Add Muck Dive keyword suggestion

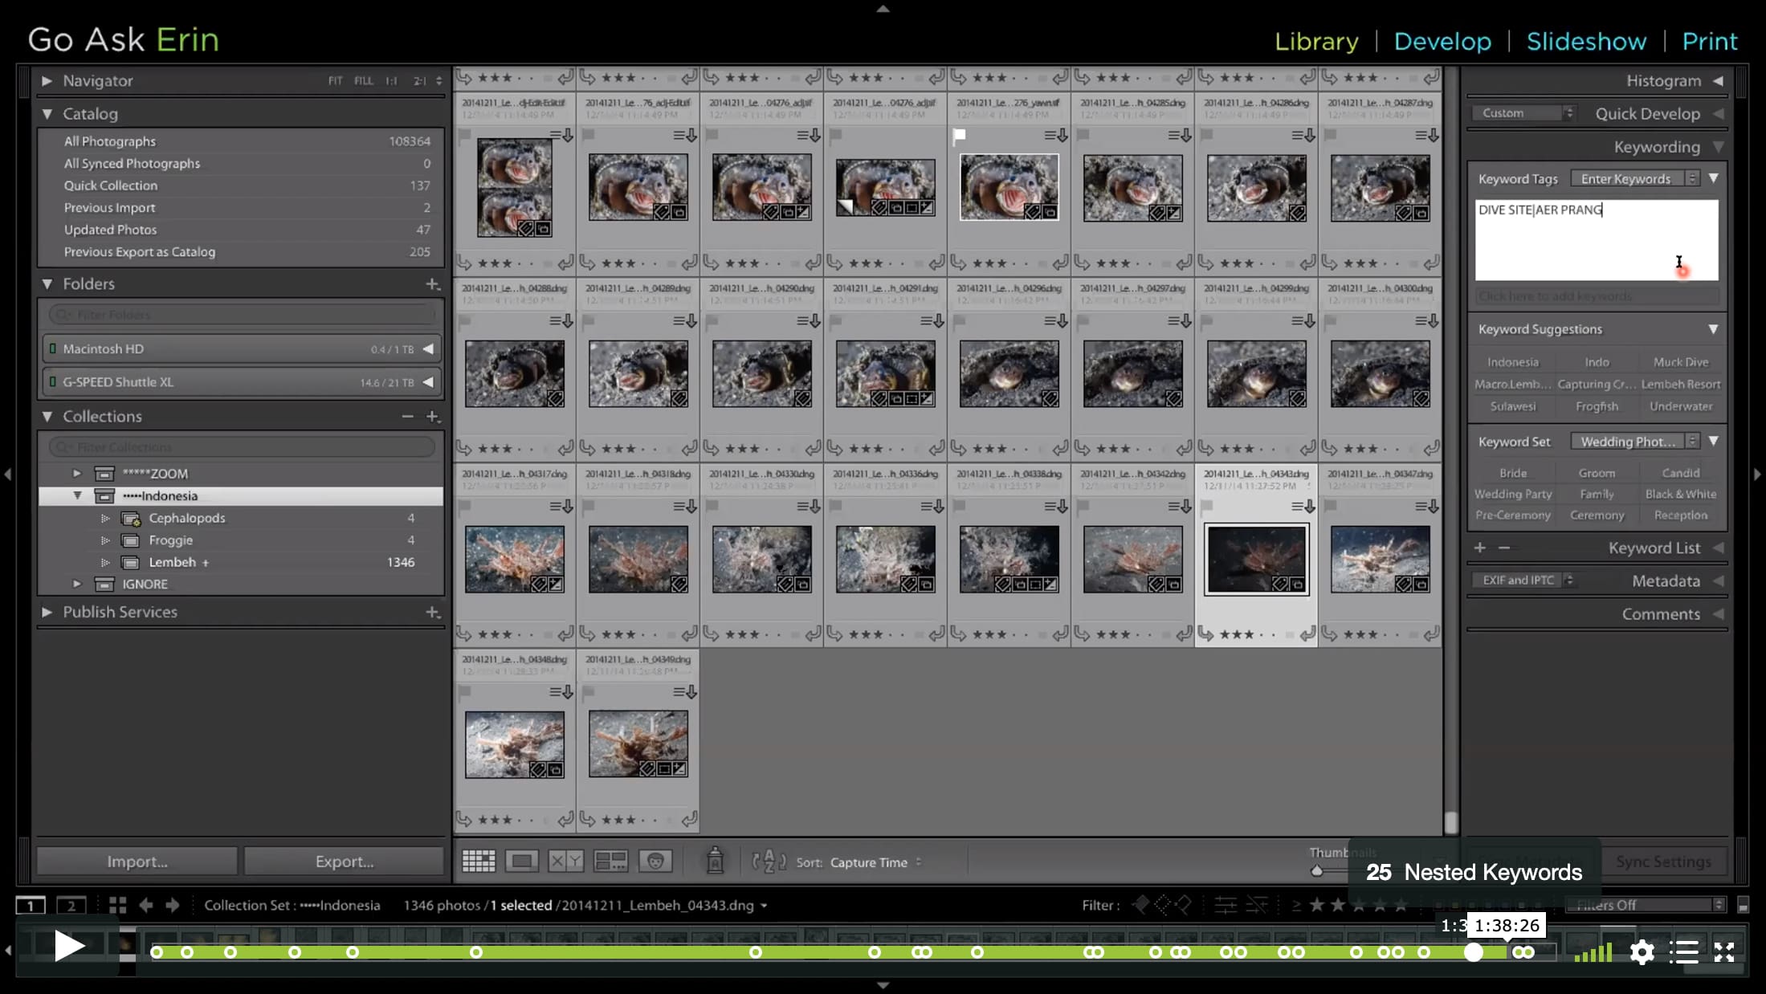(x=1680, y=362)
